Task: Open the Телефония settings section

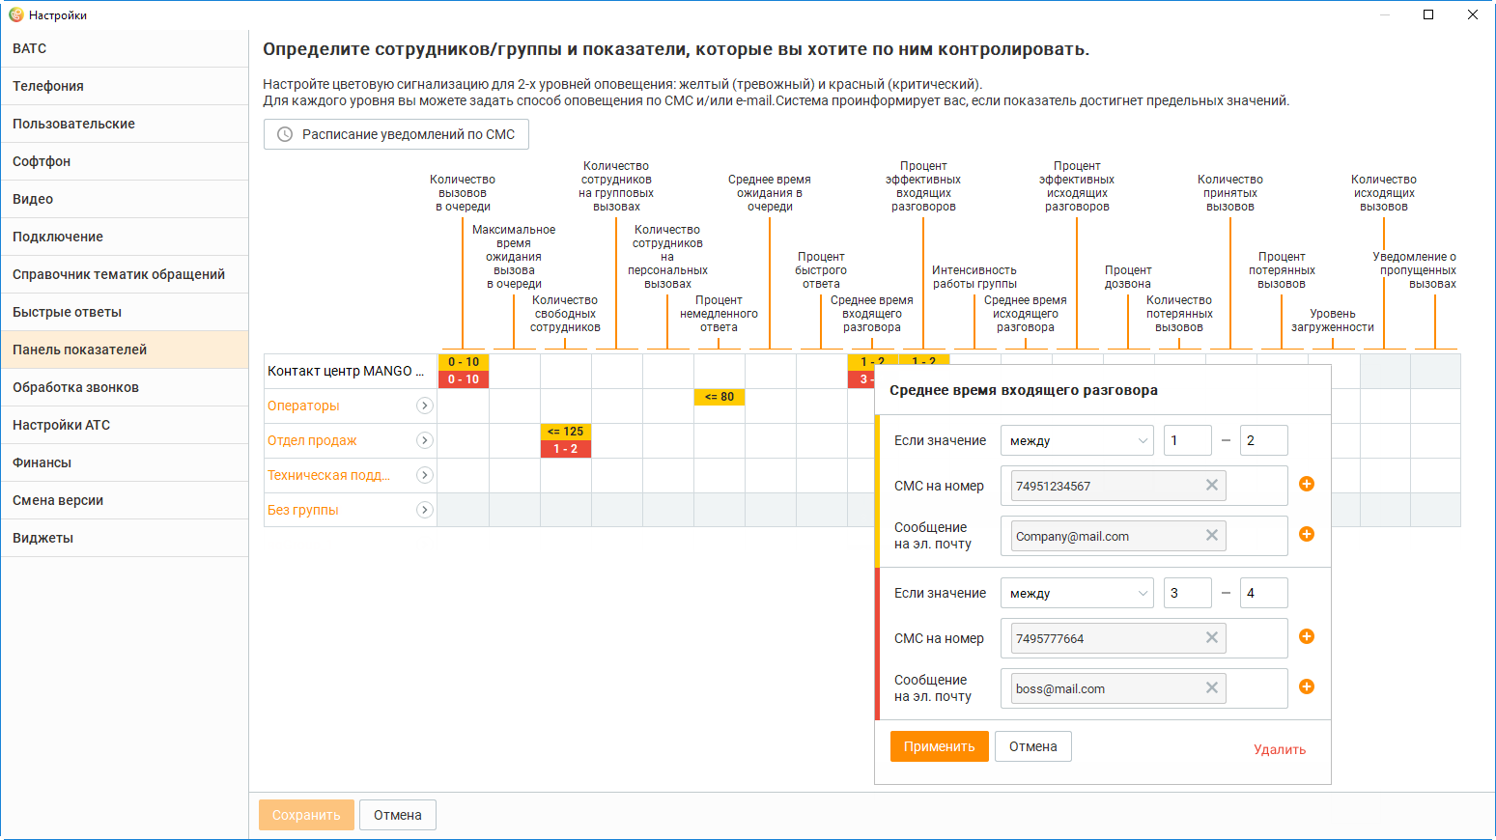Action: point(125,86)
